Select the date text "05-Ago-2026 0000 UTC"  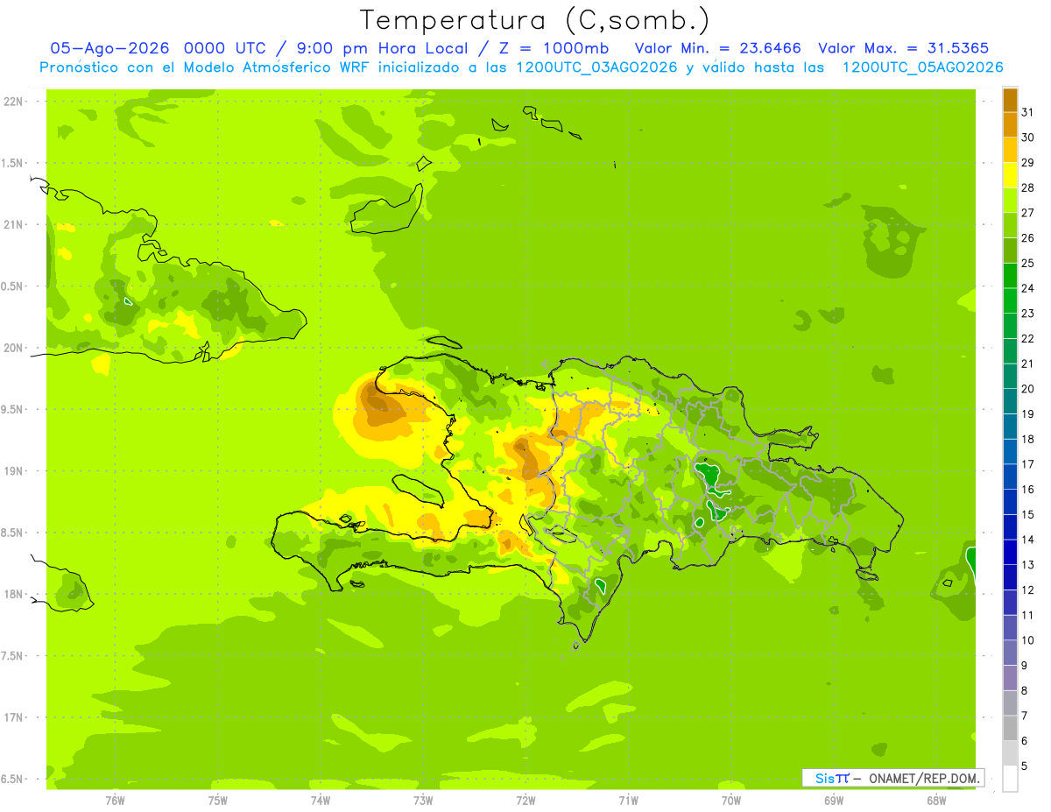click(x=156, y=48)
